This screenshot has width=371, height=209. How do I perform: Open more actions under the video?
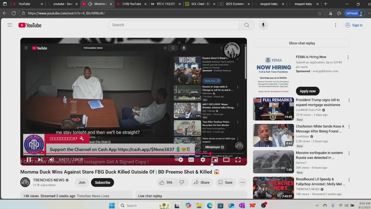pos(243,183)
